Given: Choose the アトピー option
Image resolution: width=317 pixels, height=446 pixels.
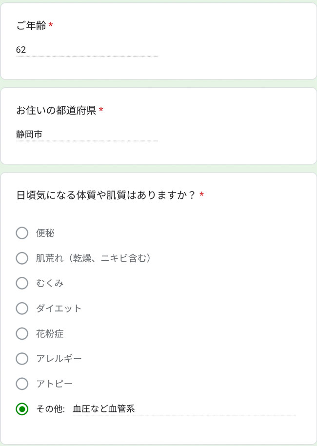Looking at the screenshot, I should pos(22,384).
